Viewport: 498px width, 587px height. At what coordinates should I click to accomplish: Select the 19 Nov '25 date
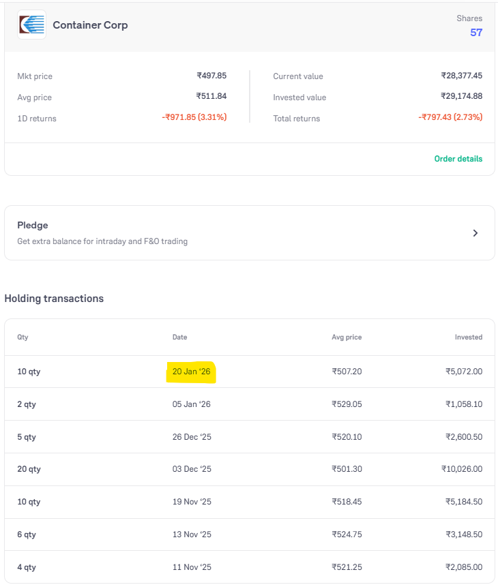192,502
